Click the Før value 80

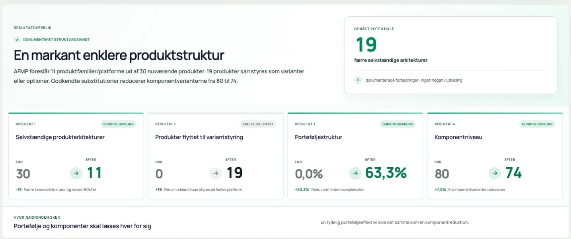(442, 174)
